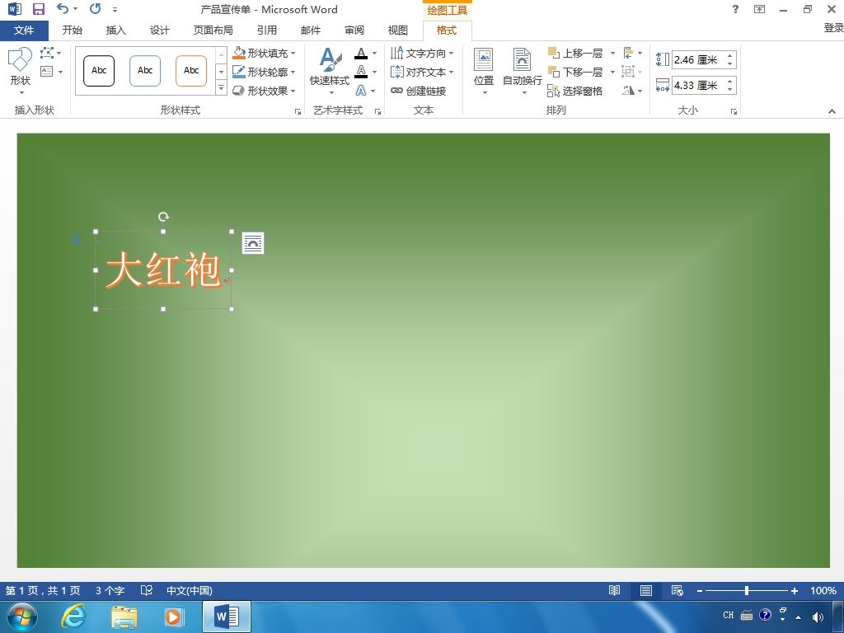The width and height of the screenshot is (844, 633).
Task: Select print layout view button
Action: pos(646,590)
